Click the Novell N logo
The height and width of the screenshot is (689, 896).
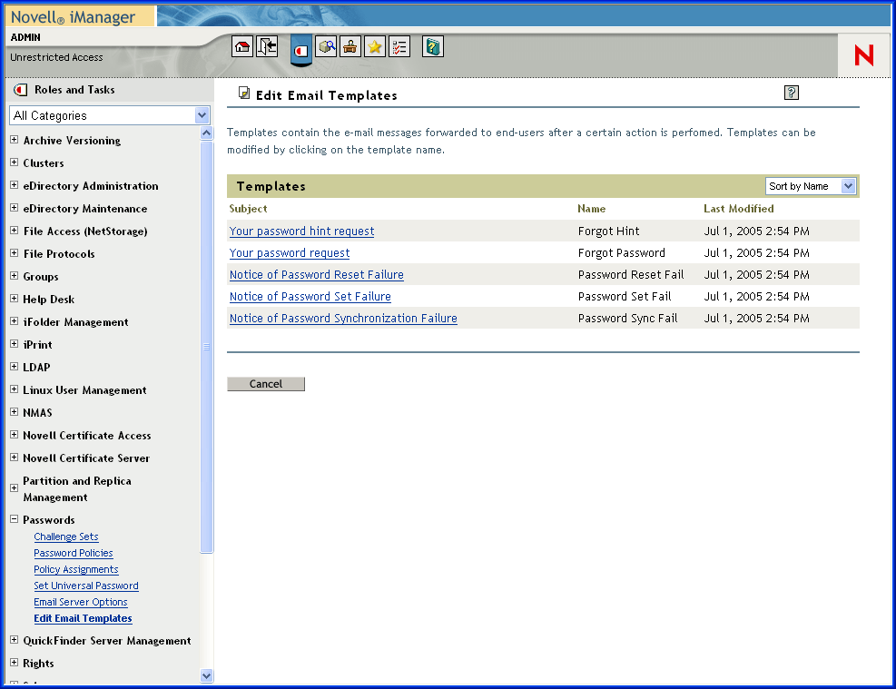tap(862, 54)
